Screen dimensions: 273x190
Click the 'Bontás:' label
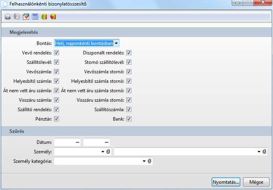(x=44, y=43)
